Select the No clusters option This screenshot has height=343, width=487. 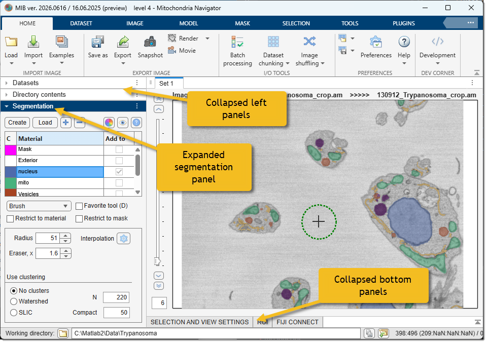point(14,291)
